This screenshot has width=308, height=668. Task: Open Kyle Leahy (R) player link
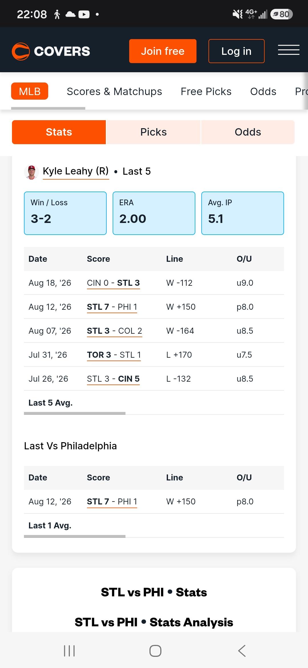[76, 171]
